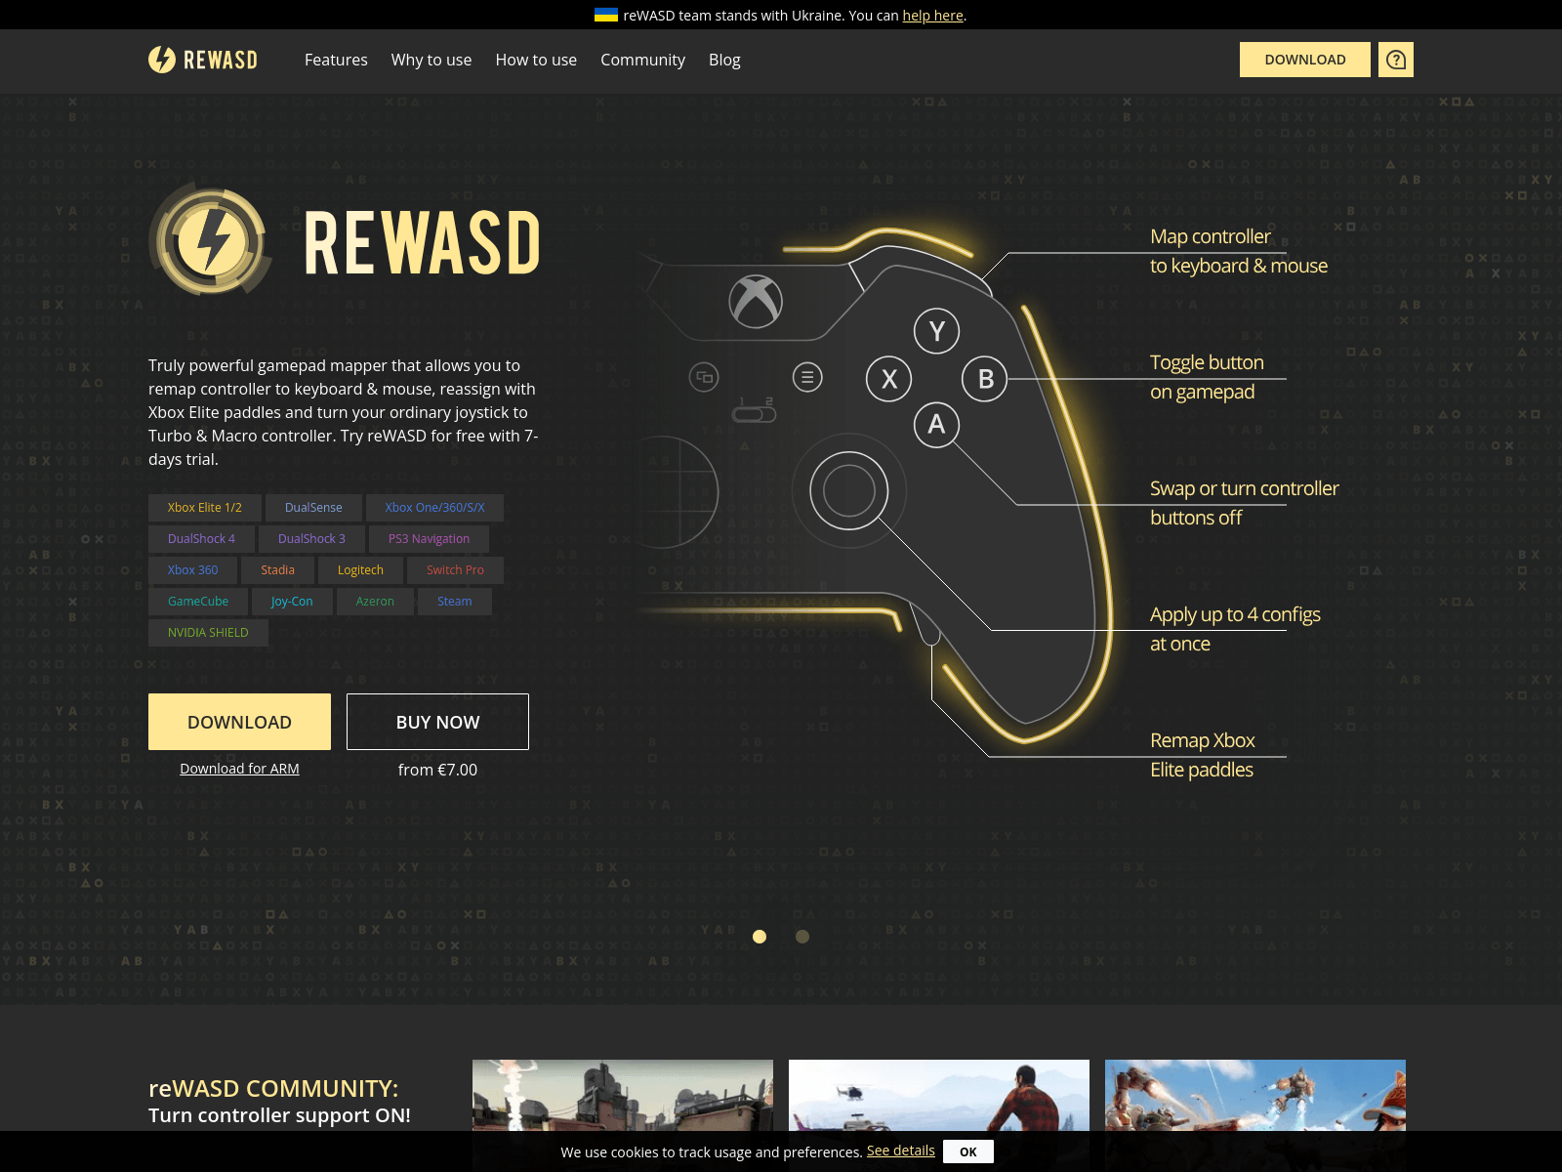Select the Xbox Elite 1/2 tag
The width and height of the screenshot is (1562, 1172).
coord(205,508)
